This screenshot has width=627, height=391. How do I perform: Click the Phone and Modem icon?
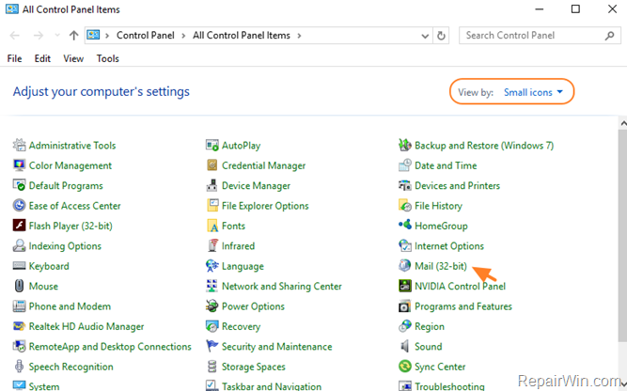click(19, 305)
